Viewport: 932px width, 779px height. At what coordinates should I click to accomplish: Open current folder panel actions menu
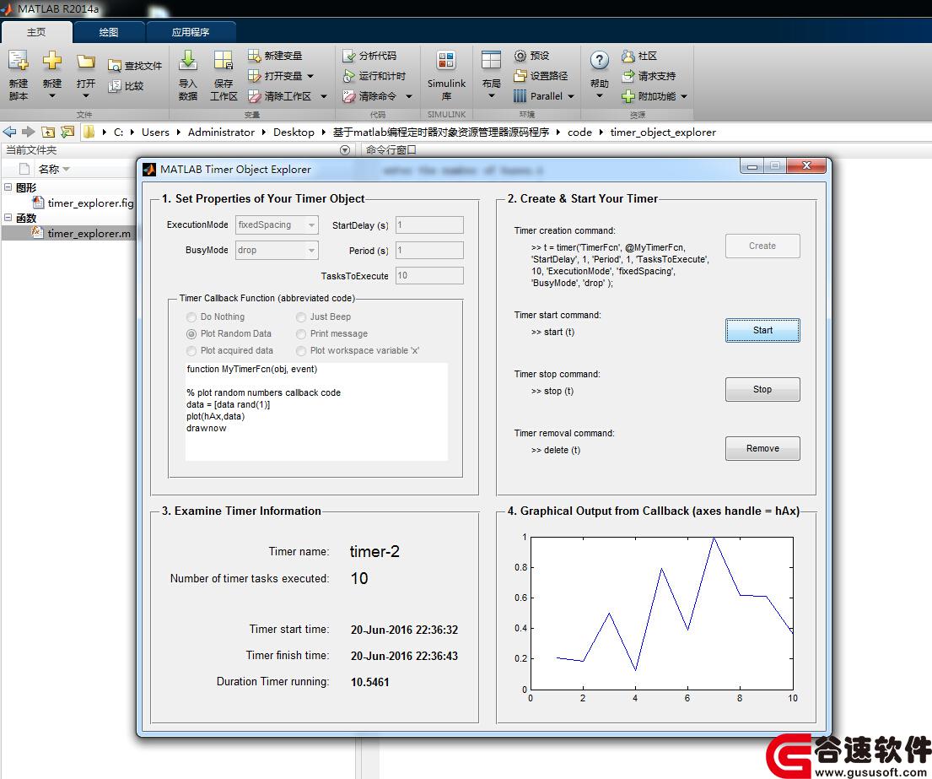345,150
